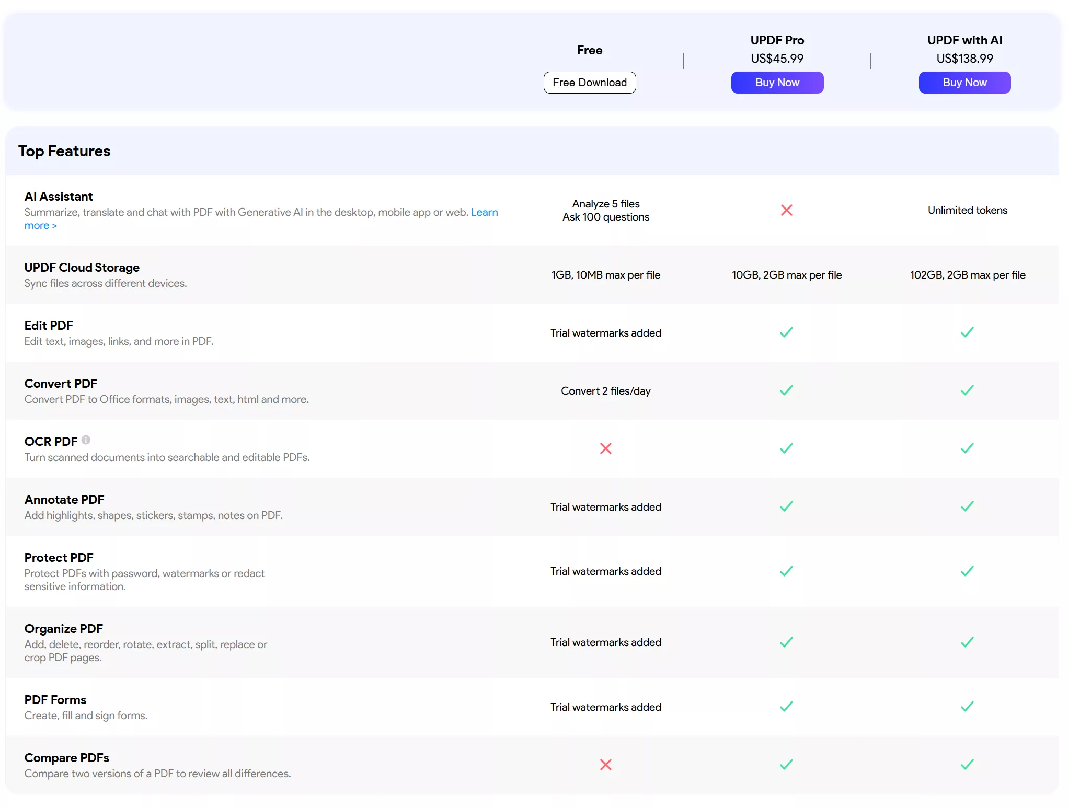Click the UPDF Cloud Storage feature title
This screenshot has height=807, width=1068.
(82, 268)
